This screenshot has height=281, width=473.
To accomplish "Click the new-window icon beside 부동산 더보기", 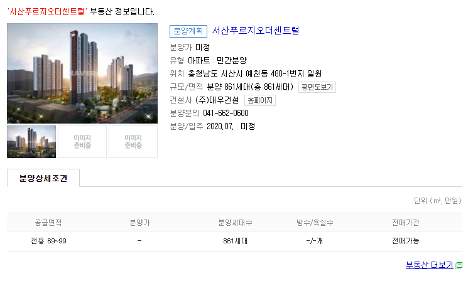I will pyautogui.click(x=459, y=265).
